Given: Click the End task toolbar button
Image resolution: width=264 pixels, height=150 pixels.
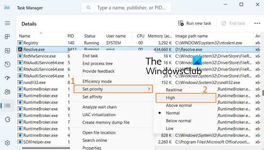Looking at the screenshot, I should tap(233, 23).
